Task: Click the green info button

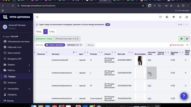Action: click(181, 39)
